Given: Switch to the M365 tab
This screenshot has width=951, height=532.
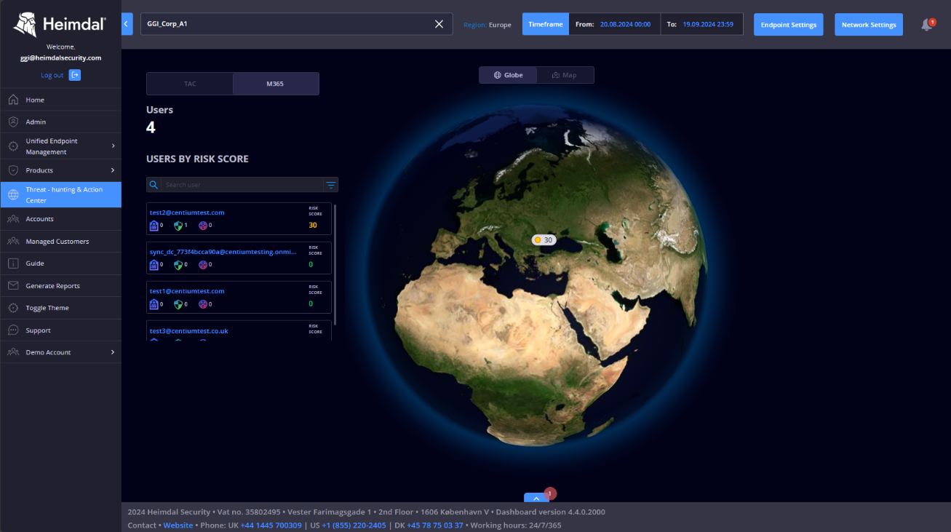Looking at the screenshot, I should (276, 84).
